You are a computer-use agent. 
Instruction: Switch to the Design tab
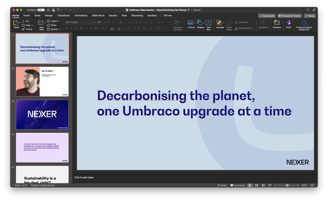[x=49, y=16]
